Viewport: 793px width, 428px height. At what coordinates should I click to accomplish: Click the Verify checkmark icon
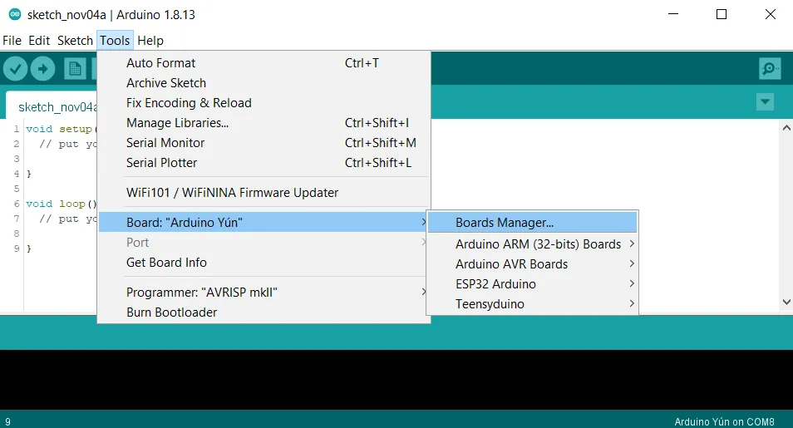pyautogui.click(x=16, y=69)
